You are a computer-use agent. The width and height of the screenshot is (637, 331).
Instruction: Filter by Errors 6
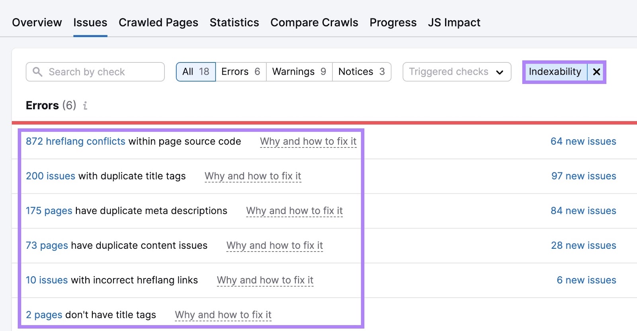[x=240, y=72]
